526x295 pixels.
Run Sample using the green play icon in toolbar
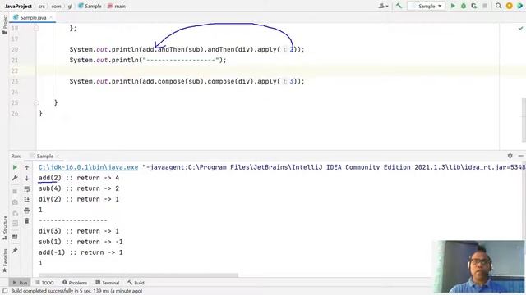click(453, 6)
